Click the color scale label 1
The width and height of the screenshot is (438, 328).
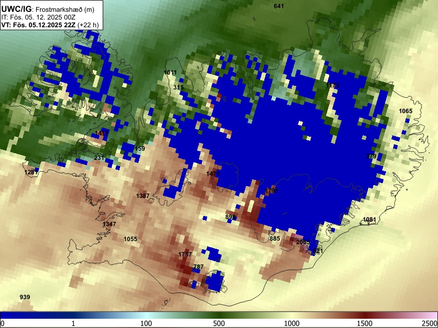pos(73,323)
